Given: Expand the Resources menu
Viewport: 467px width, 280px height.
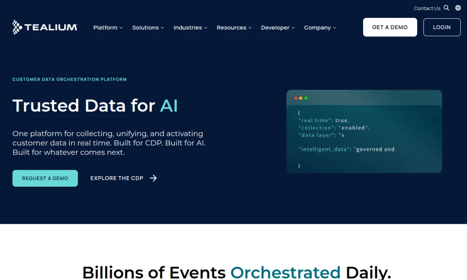Looking at the screenshot, I should [234, 28].
